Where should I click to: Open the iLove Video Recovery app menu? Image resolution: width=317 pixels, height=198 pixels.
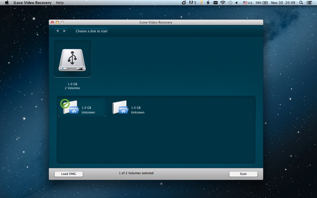point(32,3)
